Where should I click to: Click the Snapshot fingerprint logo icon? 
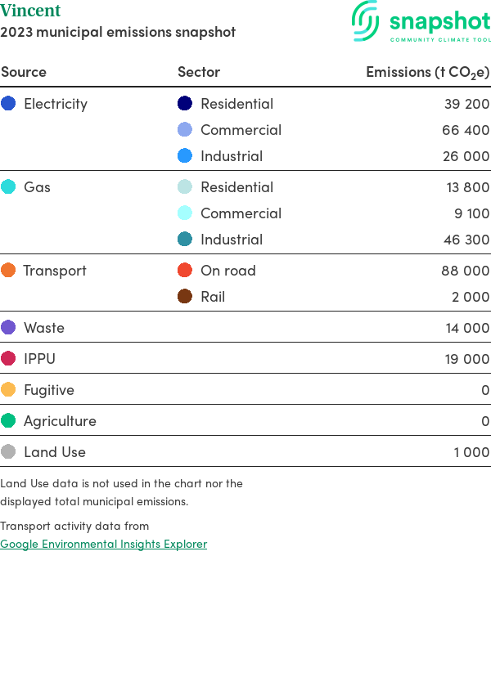tap(366, 20)
